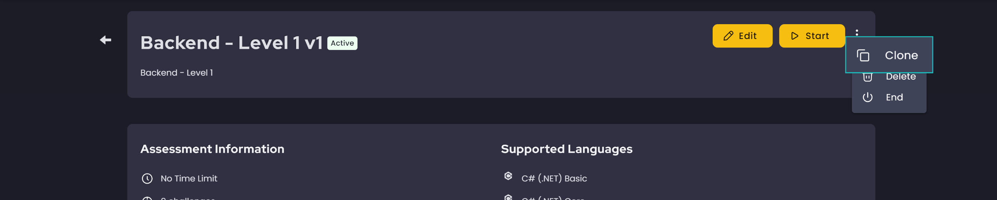Image resolution: width=997 pixels, height=200 pixels.
Task: Pick End in the dropdown menu
Action: tap(894, 97)
